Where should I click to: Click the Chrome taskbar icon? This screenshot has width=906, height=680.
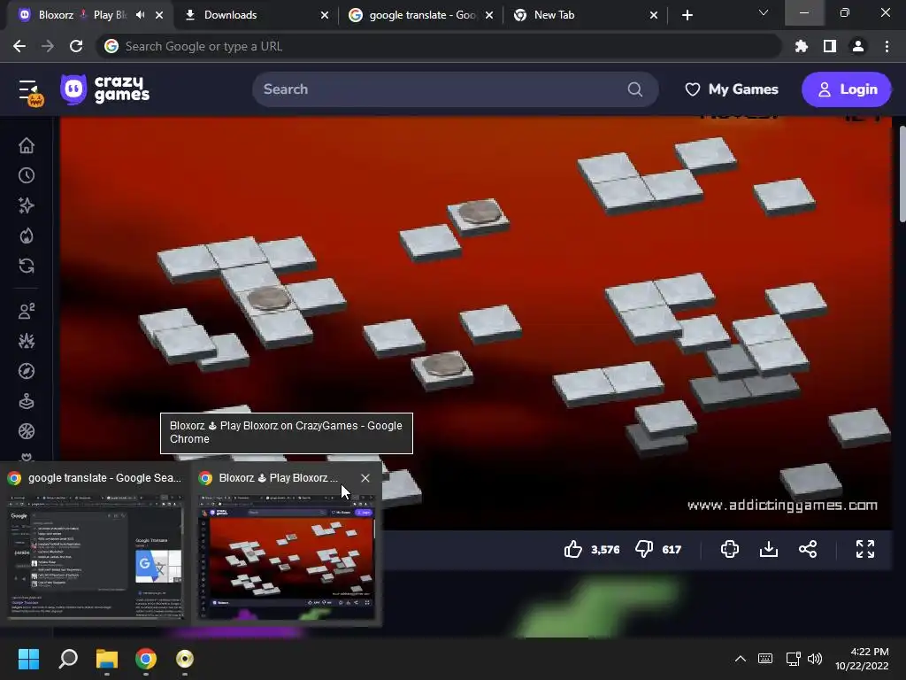[146, 659]
